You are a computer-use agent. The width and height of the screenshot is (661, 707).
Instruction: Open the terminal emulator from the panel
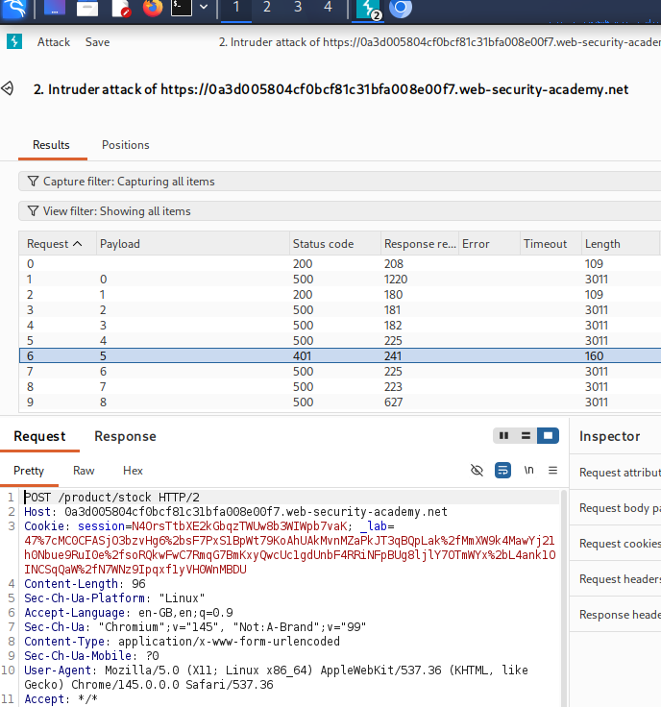(x=182, y=8)
